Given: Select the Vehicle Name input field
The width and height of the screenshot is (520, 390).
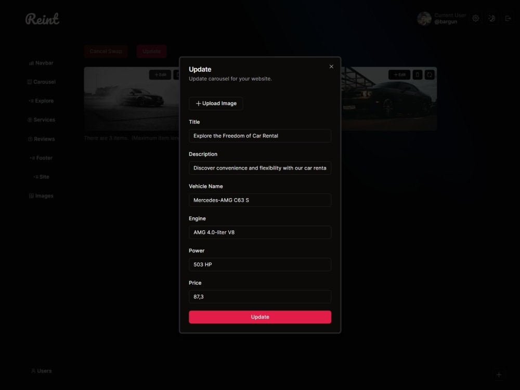Looking at the screenshot, I should point(260,200).
